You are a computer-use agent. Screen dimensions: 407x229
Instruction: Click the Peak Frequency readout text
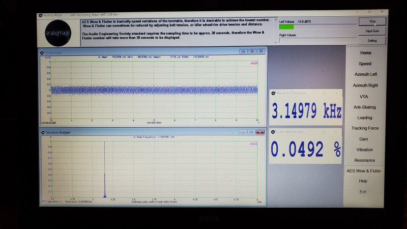pos(154,137)
